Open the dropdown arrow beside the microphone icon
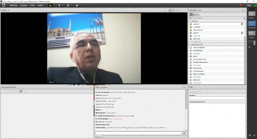Viewport: 257px width, 139px height. tap(63, 5)
